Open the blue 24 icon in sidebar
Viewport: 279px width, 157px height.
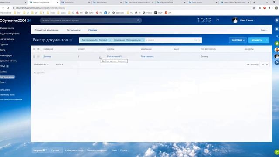[277, 62]
